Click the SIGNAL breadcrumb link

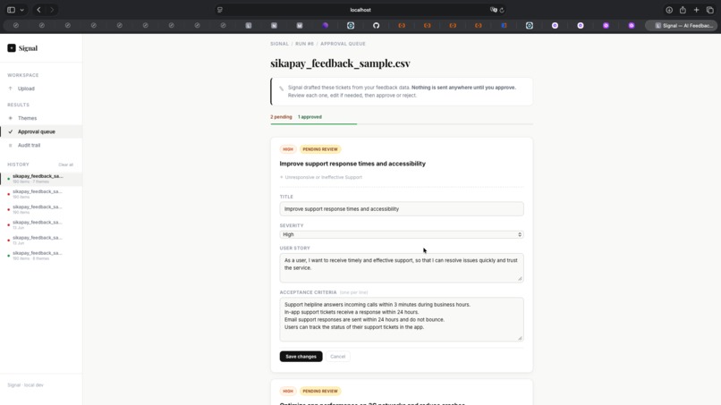[x=279, y=44]
